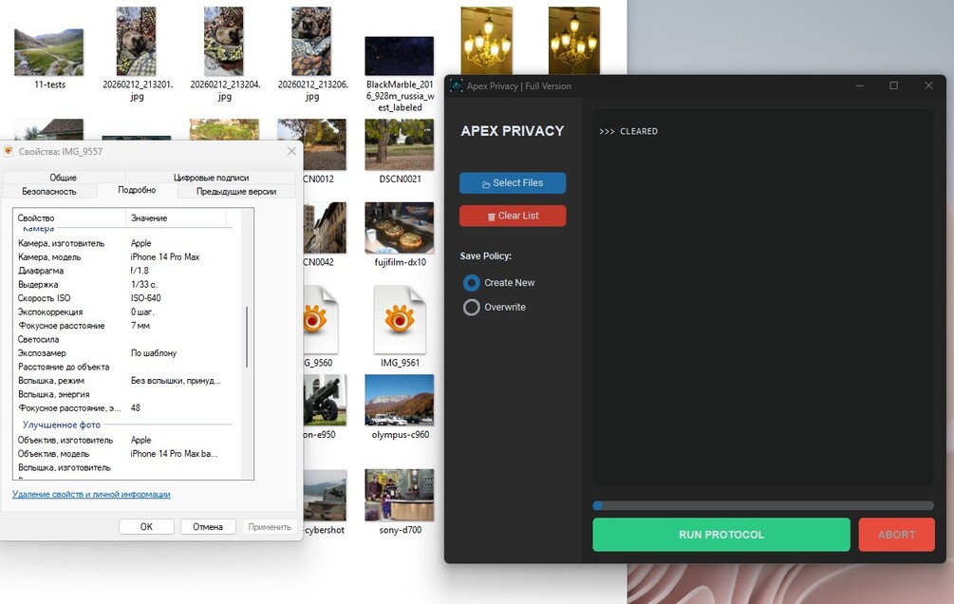Select the Объектив, модель row
This screenshot has width=954, height=604.
click(x=126, y=454)
